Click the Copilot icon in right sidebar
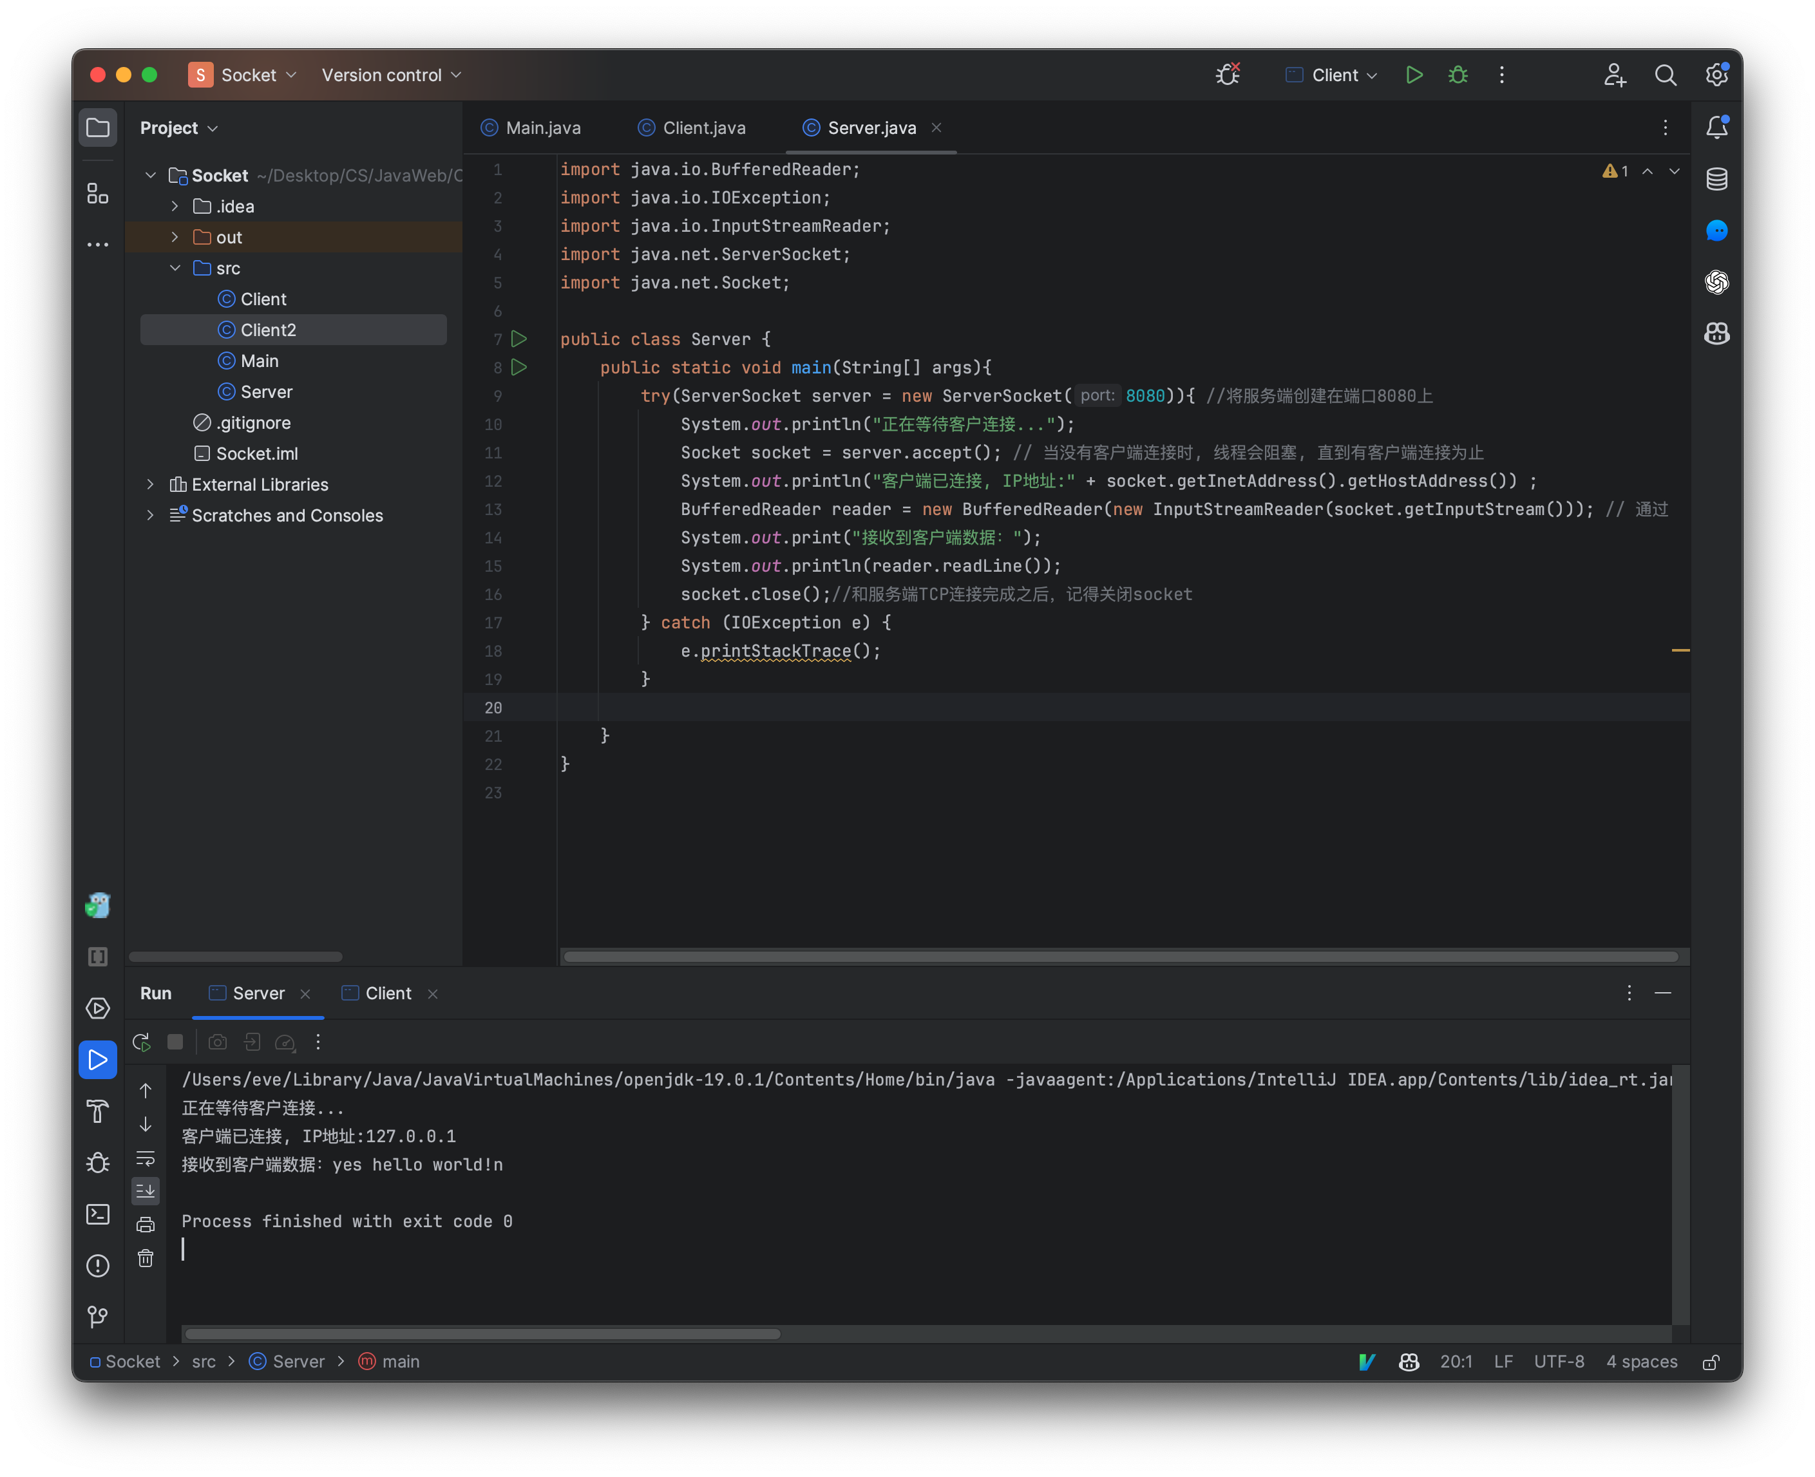 click(x=1717, y=332)
